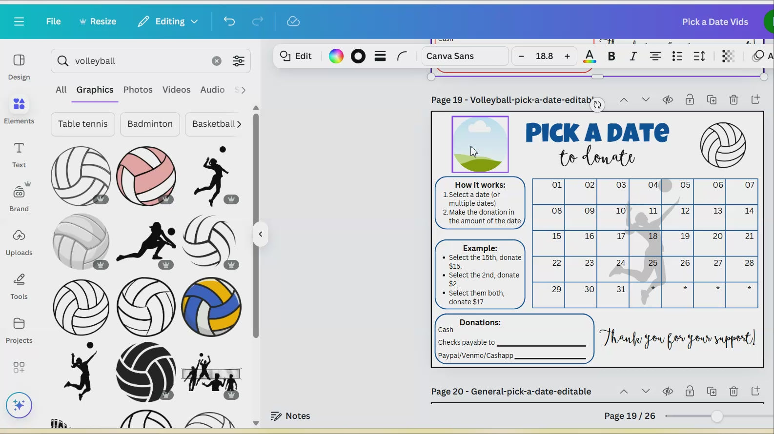
Task: Toggle bold text formatting
Action: point(611,57)
